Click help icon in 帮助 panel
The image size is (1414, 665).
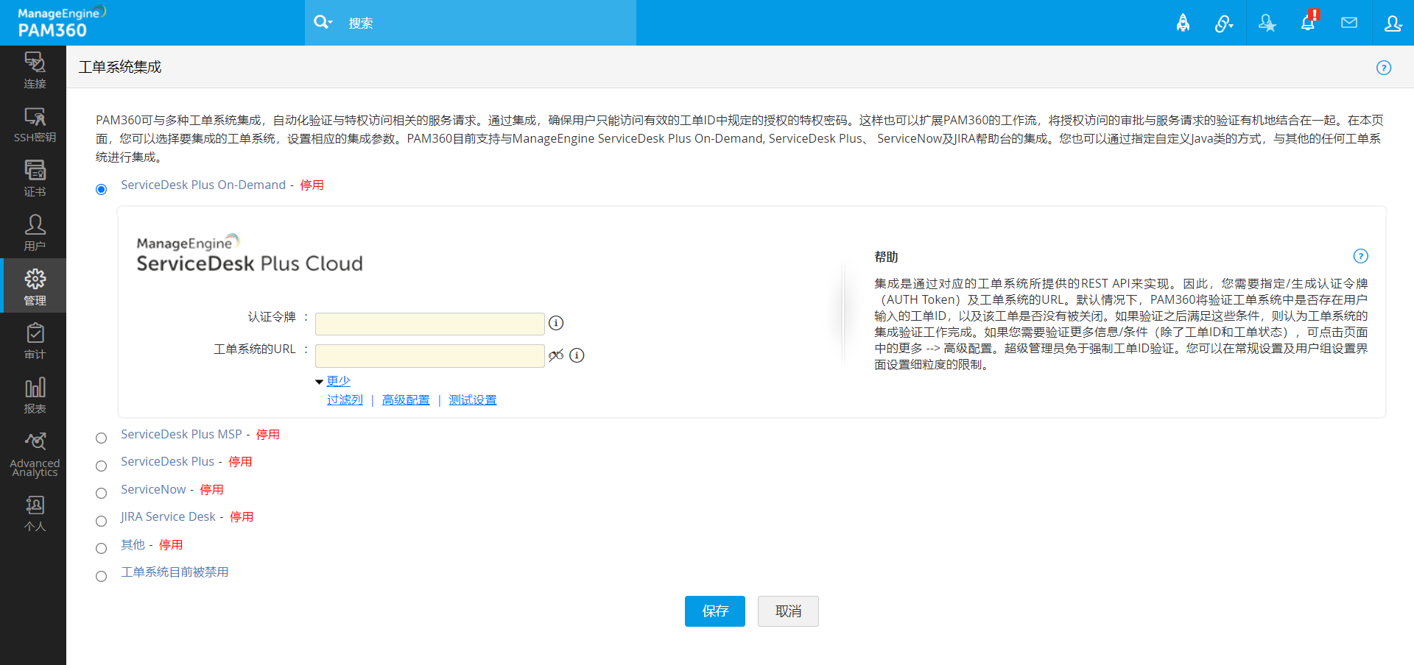(x=1360, y=256)
